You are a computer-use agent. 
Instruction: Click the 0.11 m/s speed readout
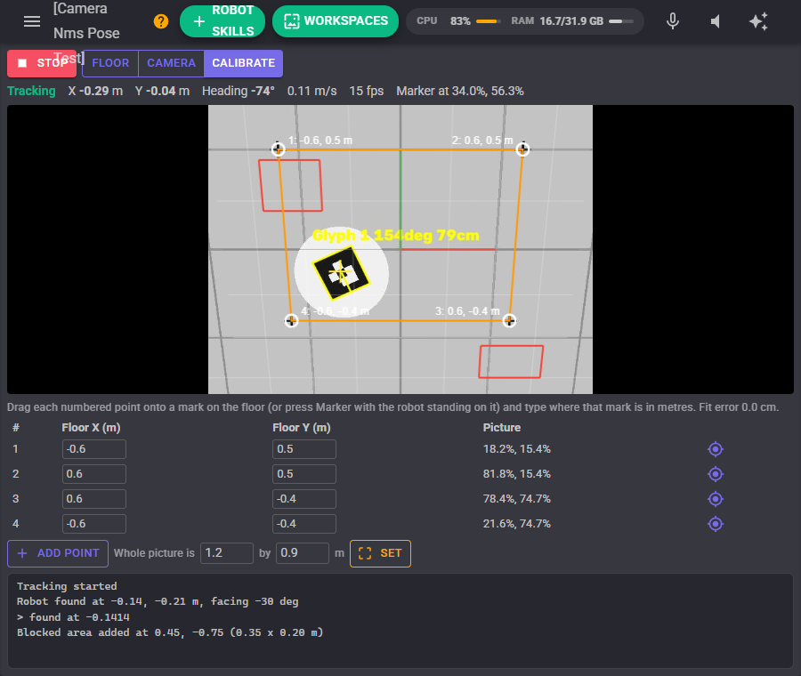click(x=311, y=91)
